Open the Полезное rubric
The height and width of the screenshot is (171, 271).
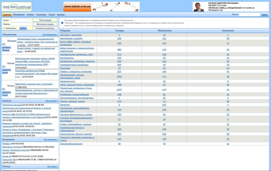coord(65,105)
